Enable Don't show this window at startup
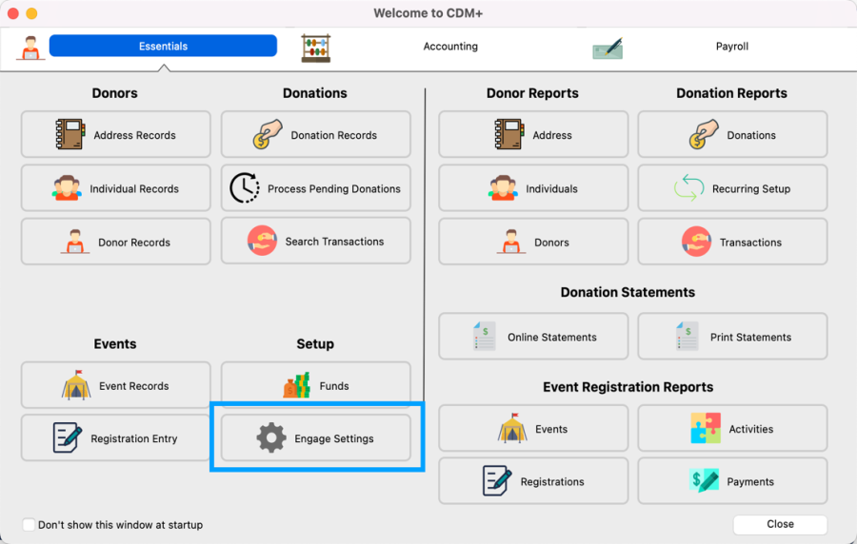 (x=30, y=525)
